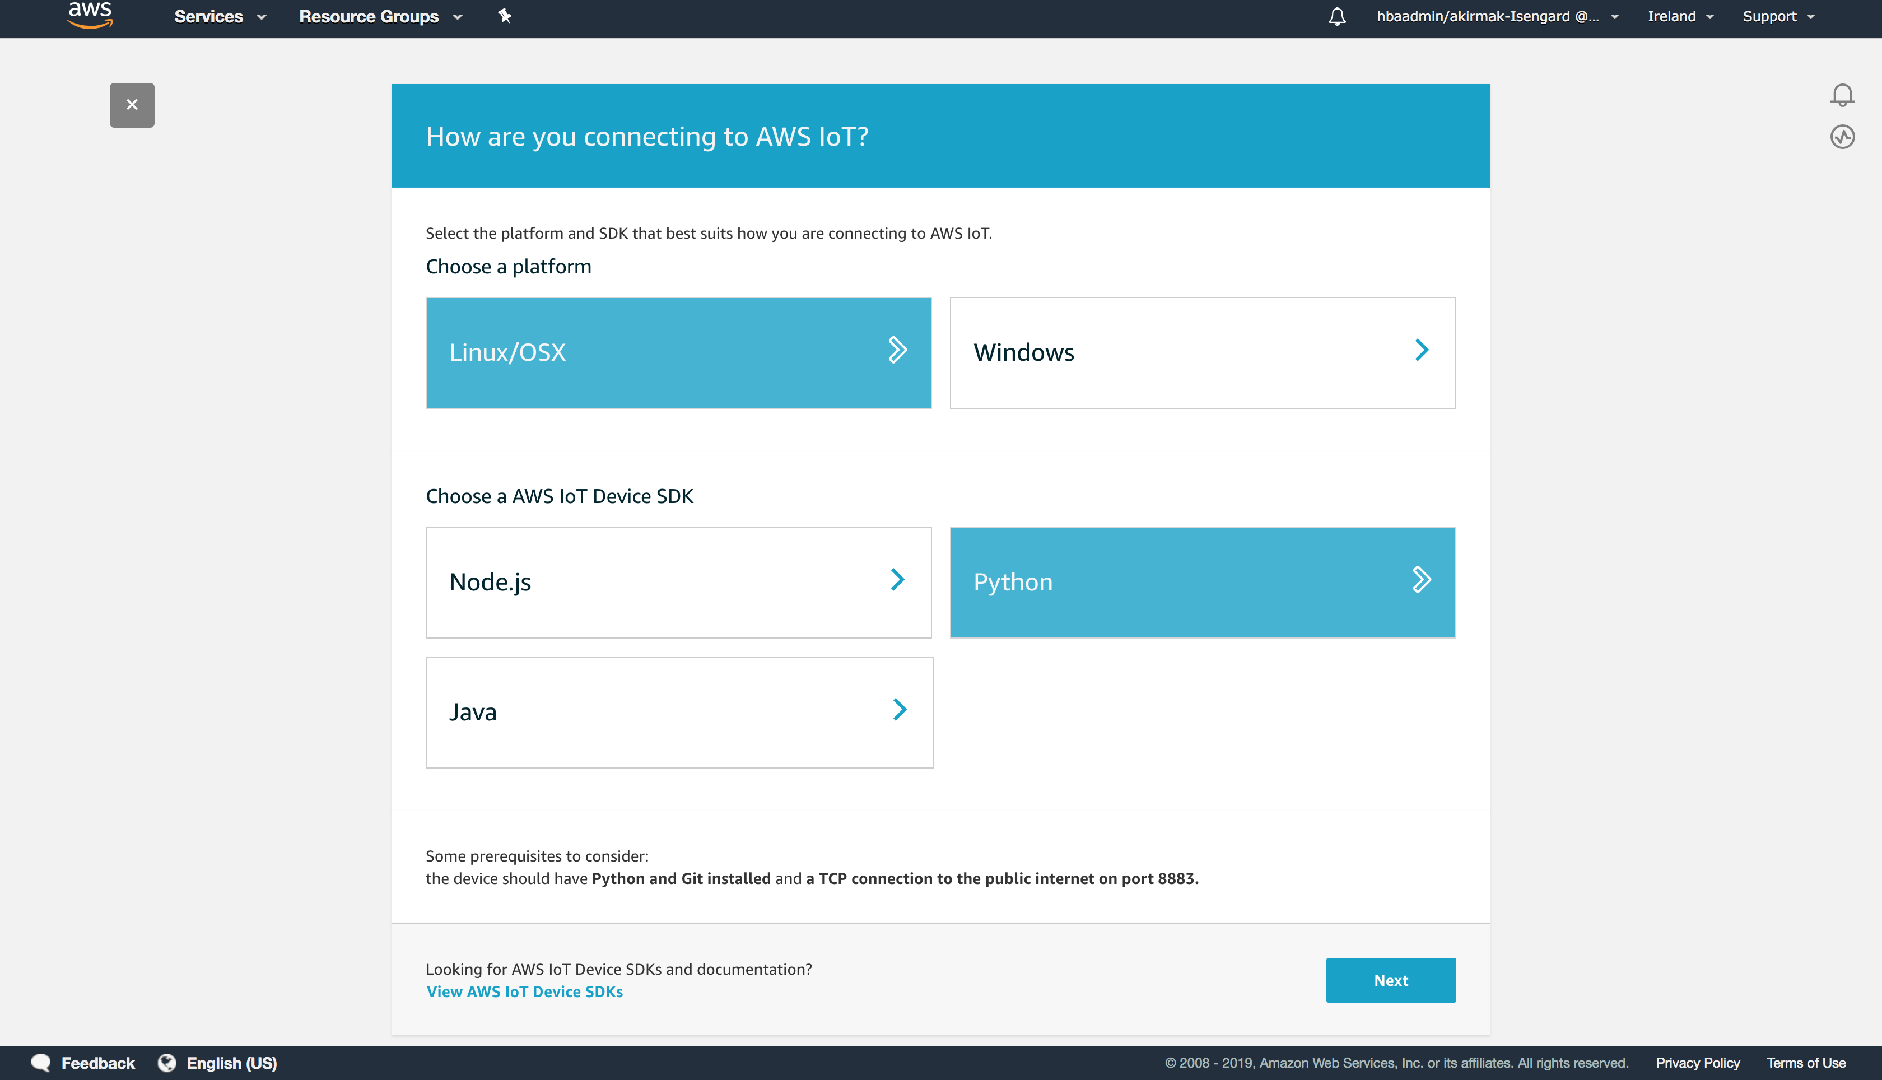Click 'Python and Git installed' bold text
Viewport: 1882px width, 1080px height.
tap(681, 878)
